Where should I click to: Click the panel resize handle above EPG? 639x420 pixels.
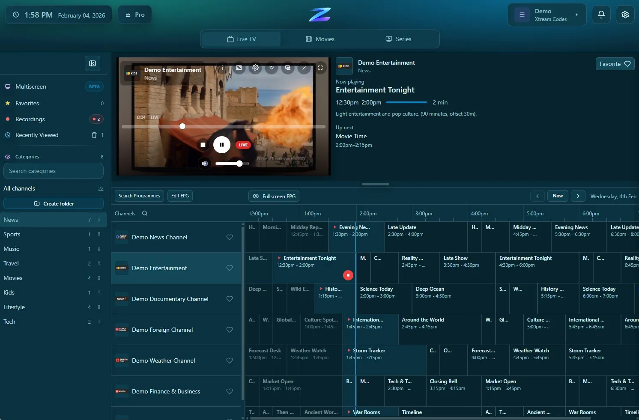click(376, 184)
